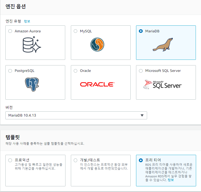Click the '버전' field label
201x192 pixels.
point(9,107)
